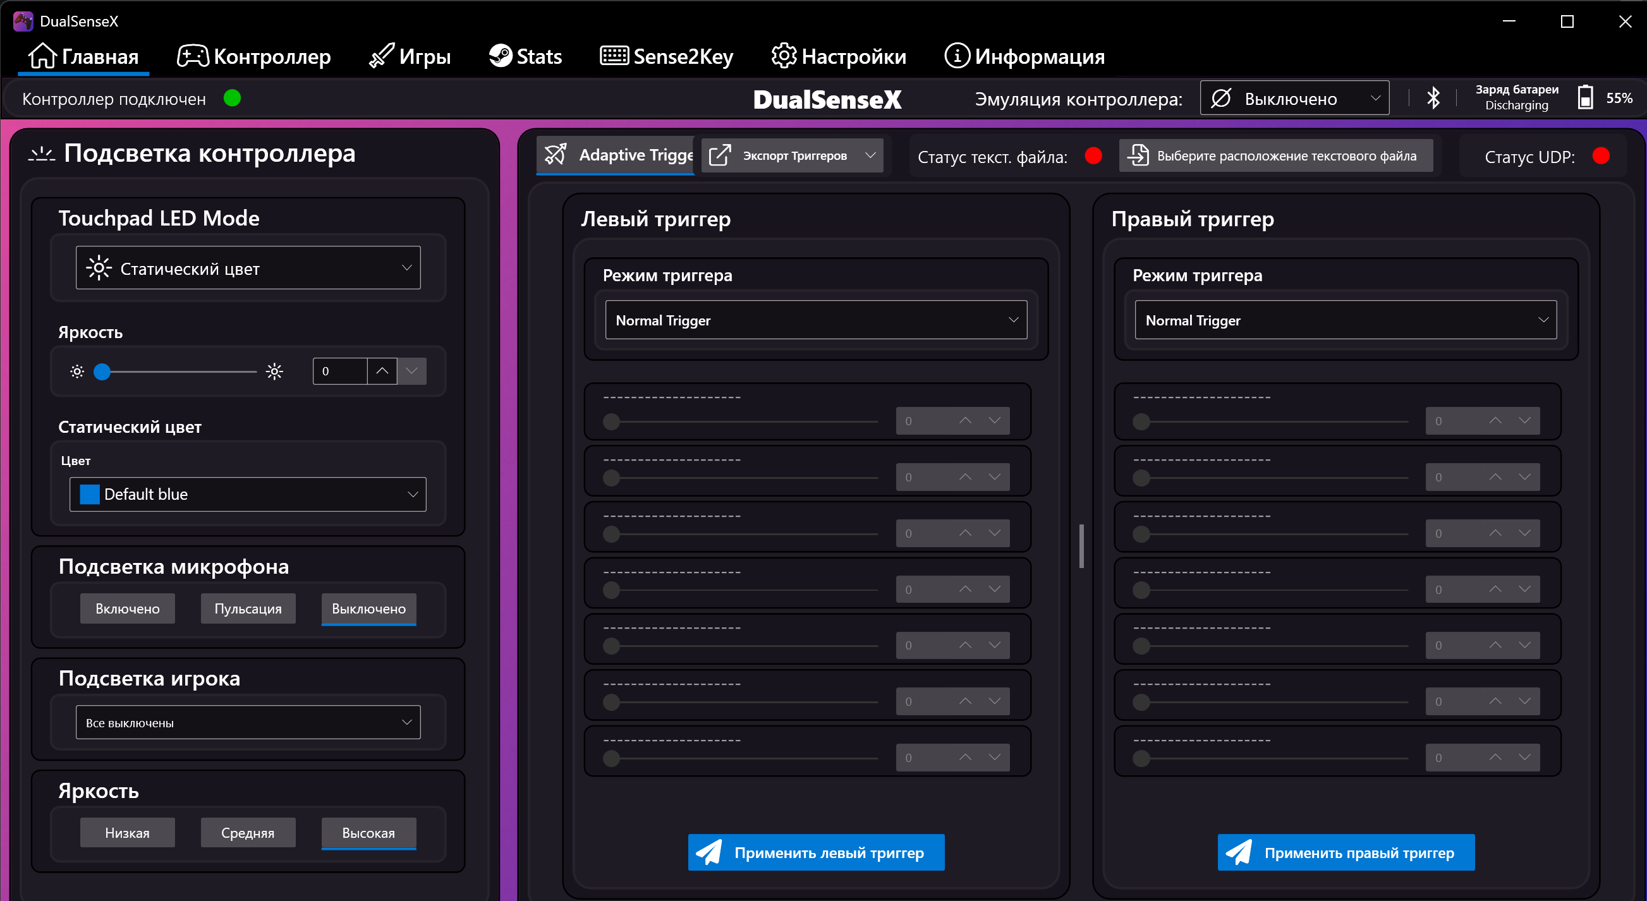The width and height of the screenshot is (1647, 901).
Task: Click the paper plane icon on apply left trigger
Action: pos(708,852)
